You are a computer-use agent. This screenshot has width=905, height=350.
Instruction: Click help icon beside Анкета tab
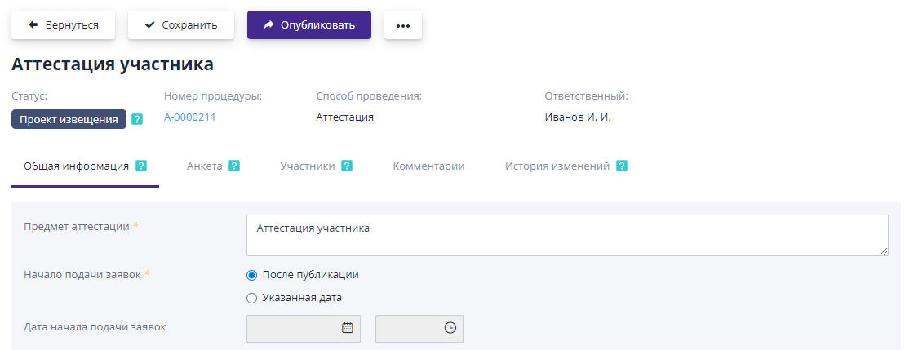[234, 166]
